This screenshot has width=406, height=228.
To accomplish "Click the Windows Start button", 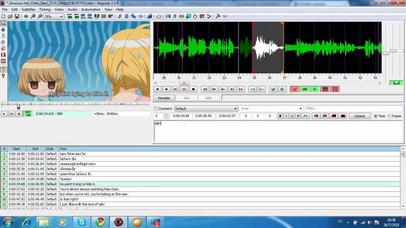I will pyautogui.click(x=8, y=222).
